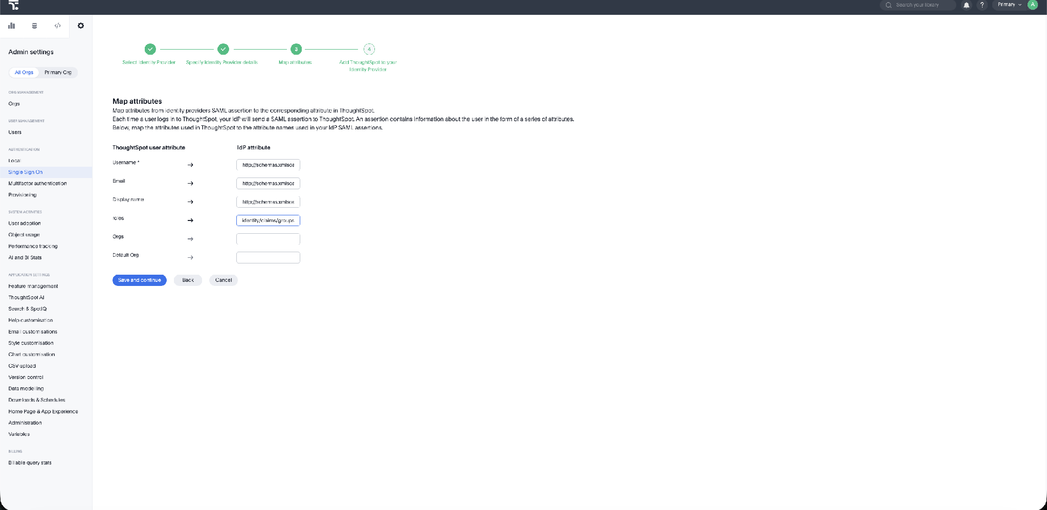Open Billable query stats page

pos(30,463)
